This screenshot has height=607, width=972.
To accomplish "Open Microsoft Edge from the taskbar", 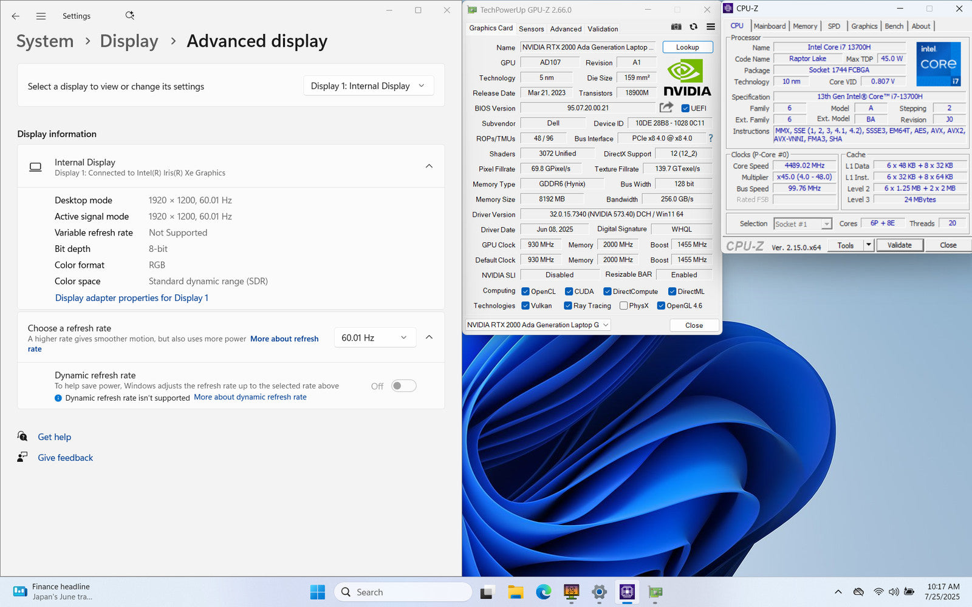I will coord(543,592).
